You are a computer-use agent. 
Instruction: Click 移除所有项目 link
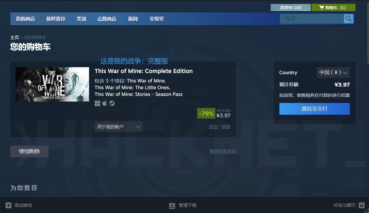click(223, 151)
